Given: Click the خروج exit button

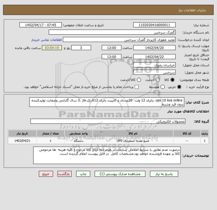Looking at the screenshot, I should point(46,174).
